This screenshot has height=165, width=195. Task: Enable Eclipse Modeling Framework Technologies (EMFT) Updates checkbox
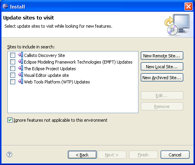[x=12, y=62]
